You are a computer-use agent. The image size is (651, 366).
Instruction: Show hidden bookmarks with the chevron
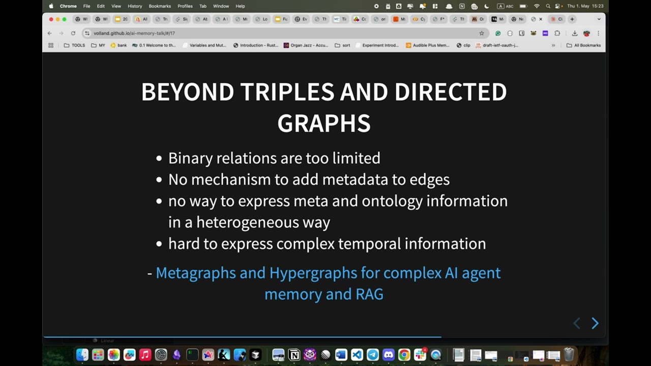coord(553,45)
